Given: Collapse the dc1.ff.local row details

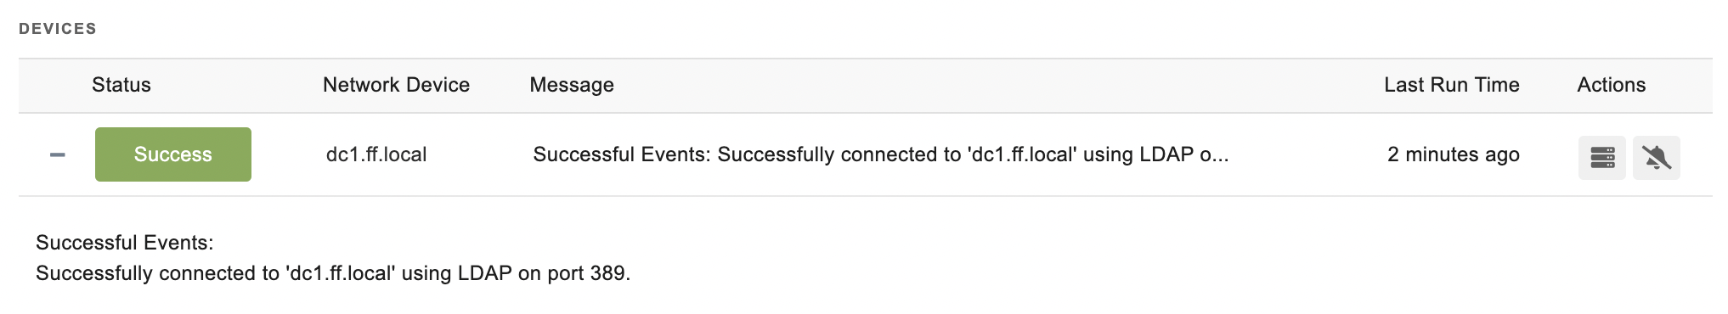Looking at the screenshot, I should 58,154.
